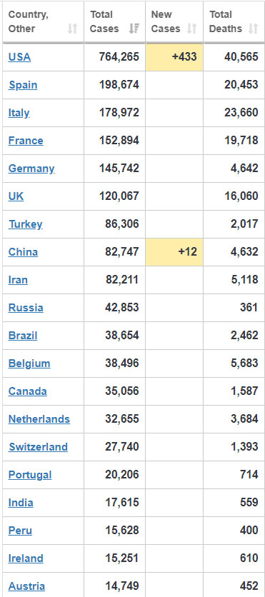The width and height of the screenshot is (265, 597).
Task: Follow the Germany link
Action: pyautogui.click(x=31, y=169)
